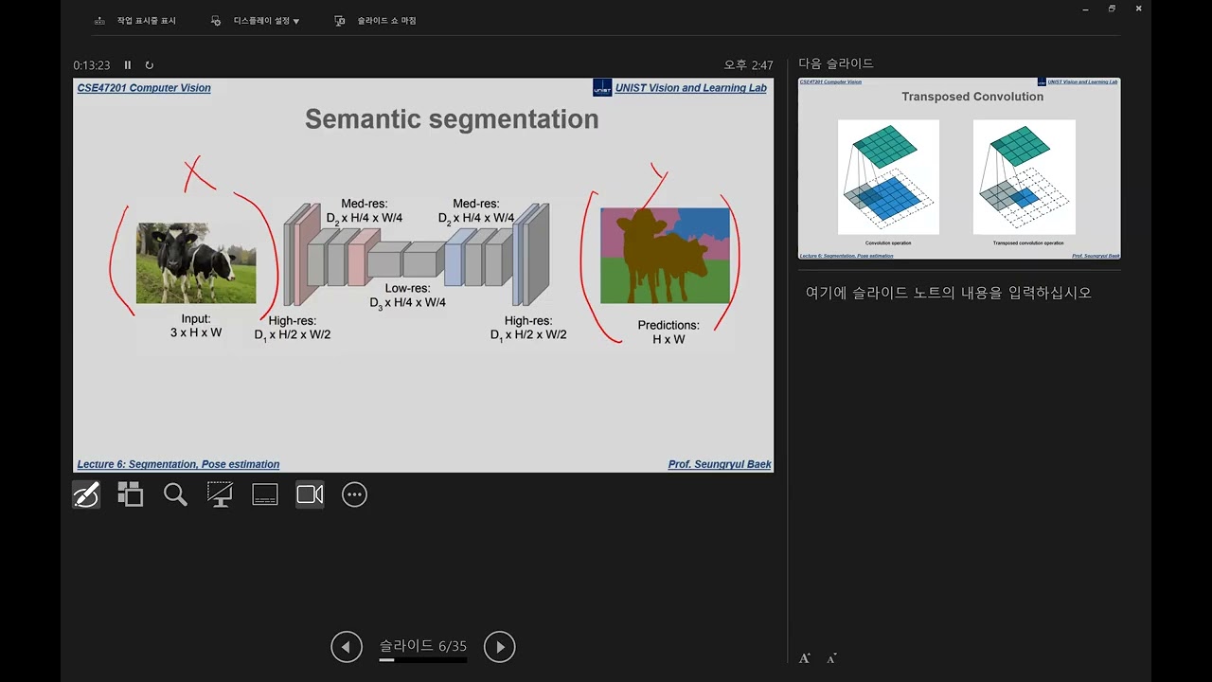Image resolution: width=1212 pixels, height=682 pixels.
Task: Click the 0:13:23 elapsed timer text
Action: [92, 65]
